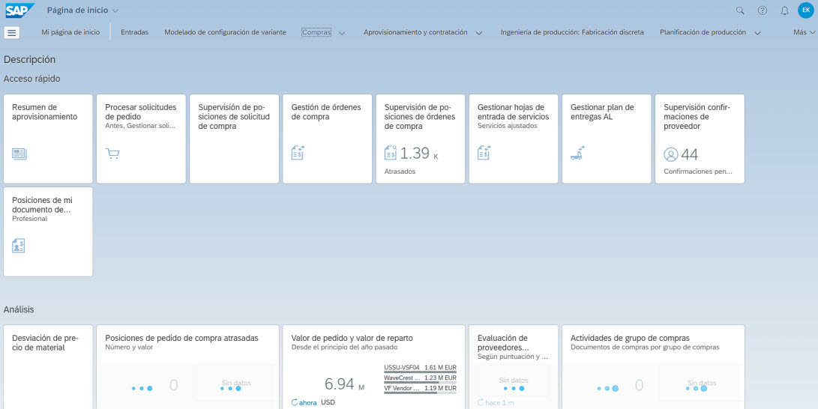Open the hamburger navigation menu
This screenshot has width=818, height=409.
12,32
